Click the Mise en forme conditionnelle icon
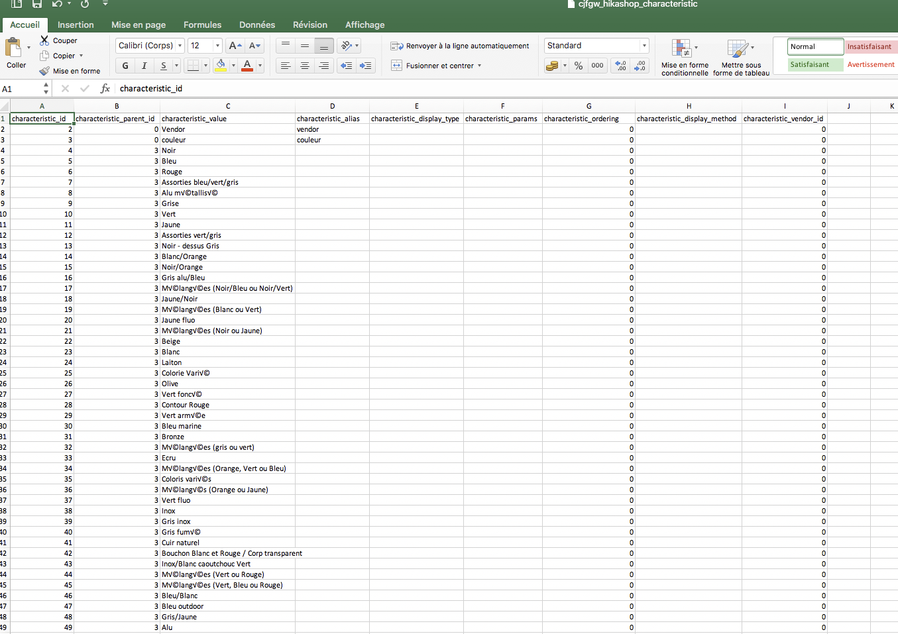 pos(681,48)
